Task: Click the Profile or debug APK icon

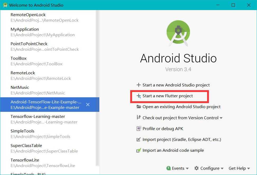Action: 139,128
